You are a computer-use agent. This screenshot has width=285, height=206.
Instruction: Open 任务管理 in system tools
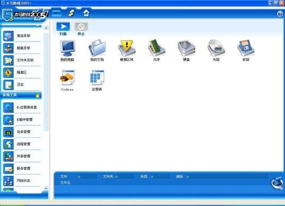[22, 132]
